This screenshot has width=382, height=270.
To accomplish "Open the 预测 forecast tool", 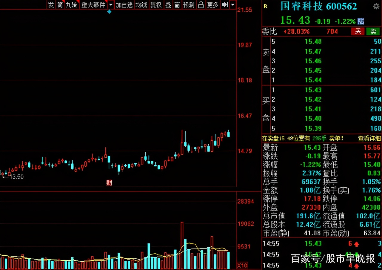I will [x=189, y=5].
